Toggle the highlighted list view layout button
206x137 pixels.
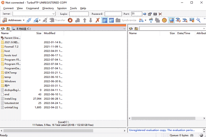(105, 20)
